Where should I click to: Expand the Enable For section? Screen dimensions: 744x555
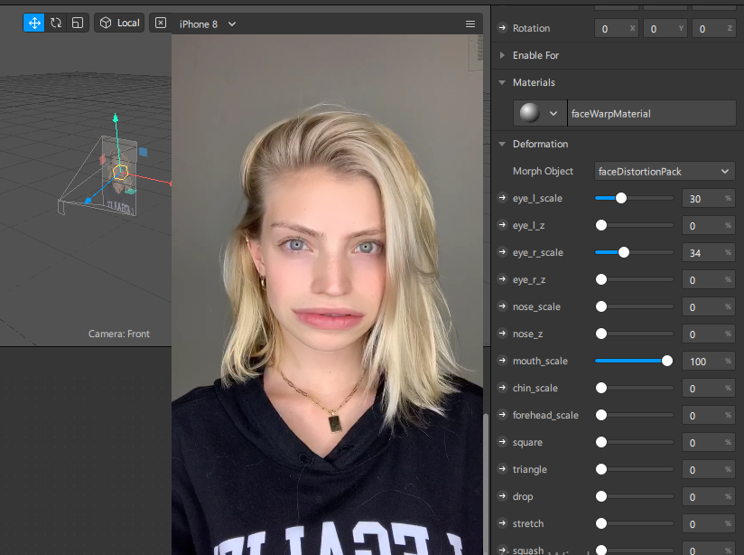click(x=502, y=55)
